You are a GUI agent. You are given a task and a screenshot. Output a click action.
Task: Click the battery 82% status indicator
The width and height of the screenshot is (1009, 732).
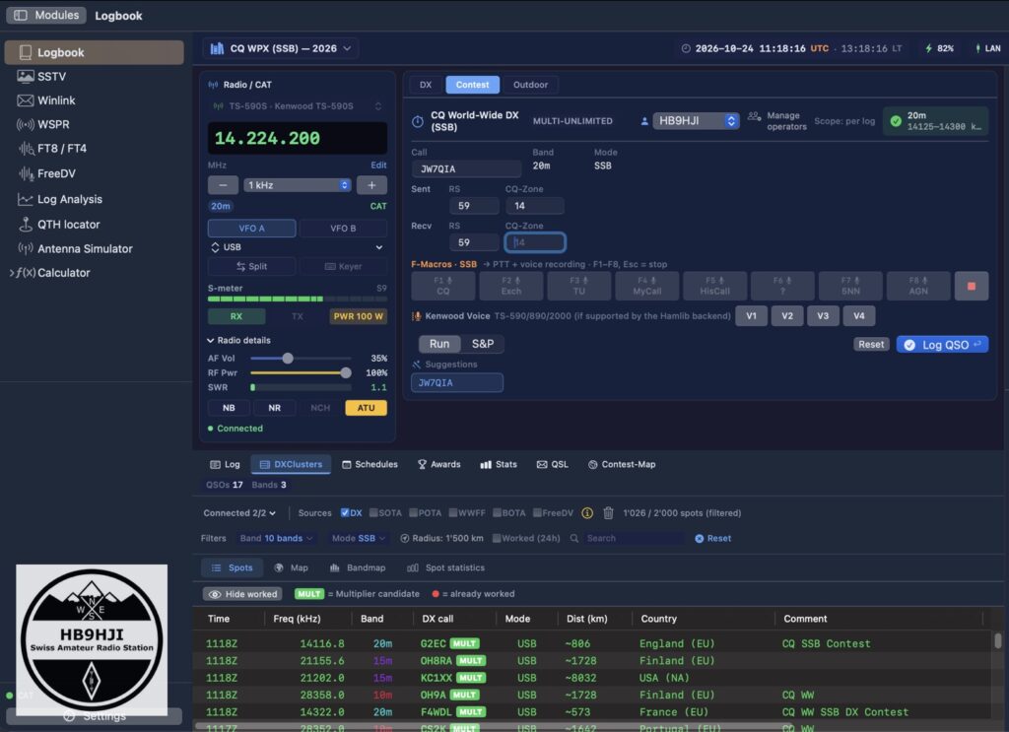[x=939, y=49]
